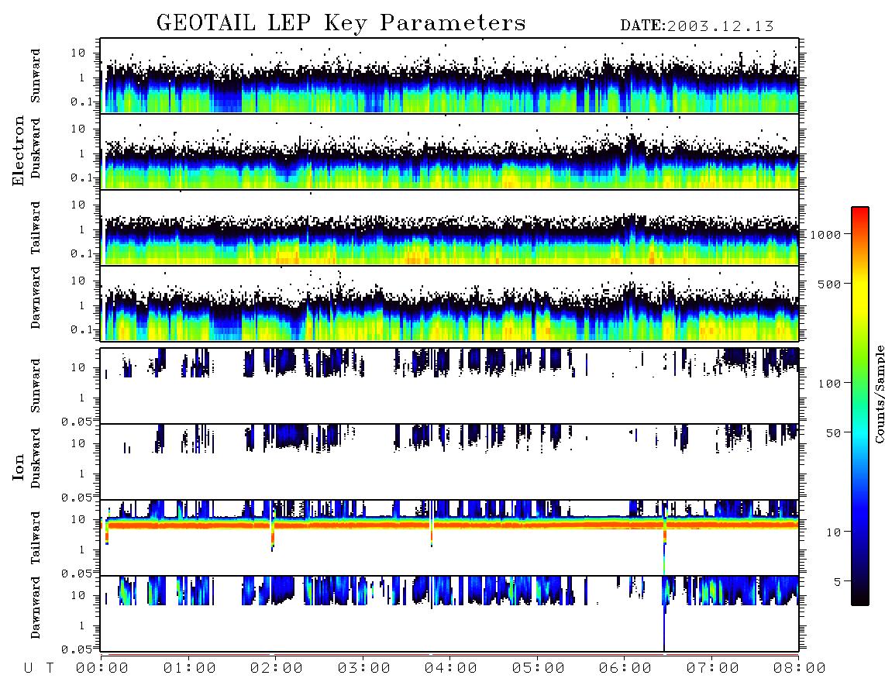The width and height of the screenshot is (885, 682).
Task: Click inside the Electron Tailward spectrogram
Action: coord(449,228)
